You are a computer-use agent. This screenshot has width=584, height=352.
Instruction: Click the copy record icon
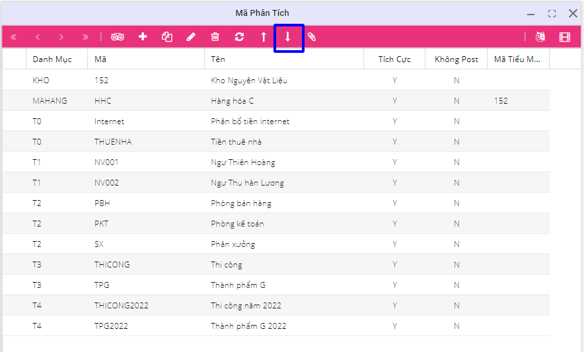(x=167, y=37)
